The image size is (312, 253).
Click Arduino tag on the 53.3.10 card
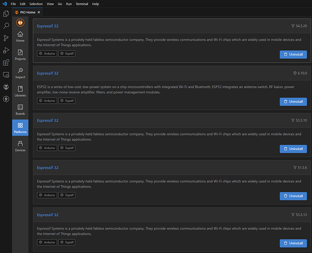tap(47, 148)
